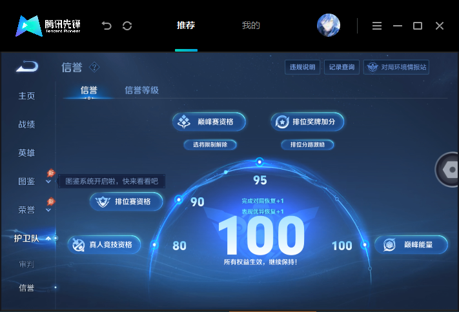Open 违规说明 button
Image resolution: width=459 pixels, height=312 pixels.
pos(302,67)
